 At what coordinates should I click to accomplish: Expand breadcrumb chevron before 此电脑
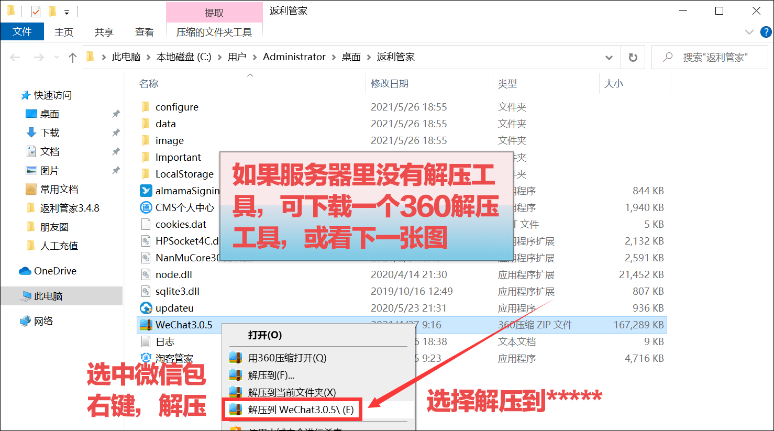(x=104, y=57)
